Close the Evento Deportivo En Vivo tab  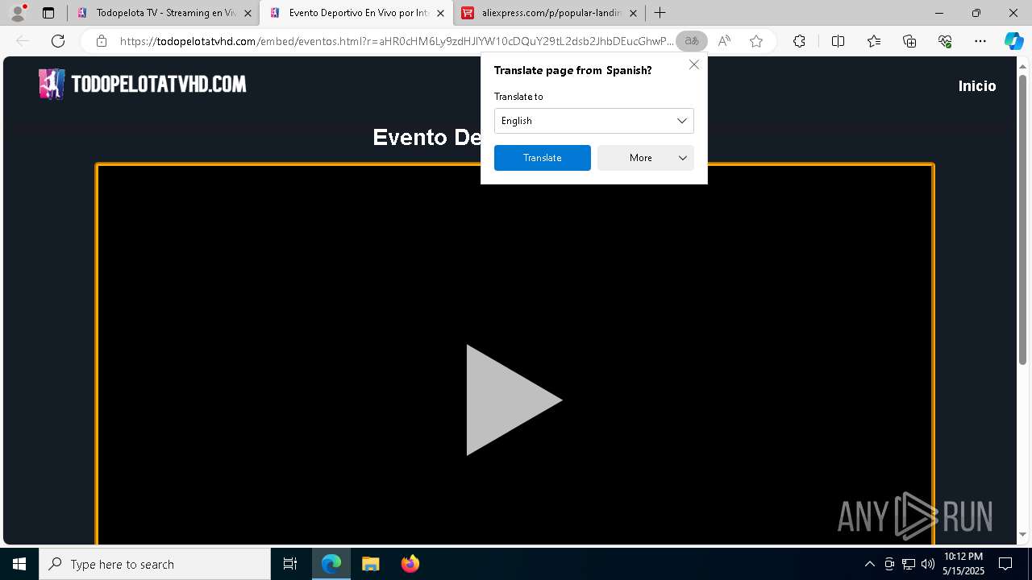pos(440,13)
